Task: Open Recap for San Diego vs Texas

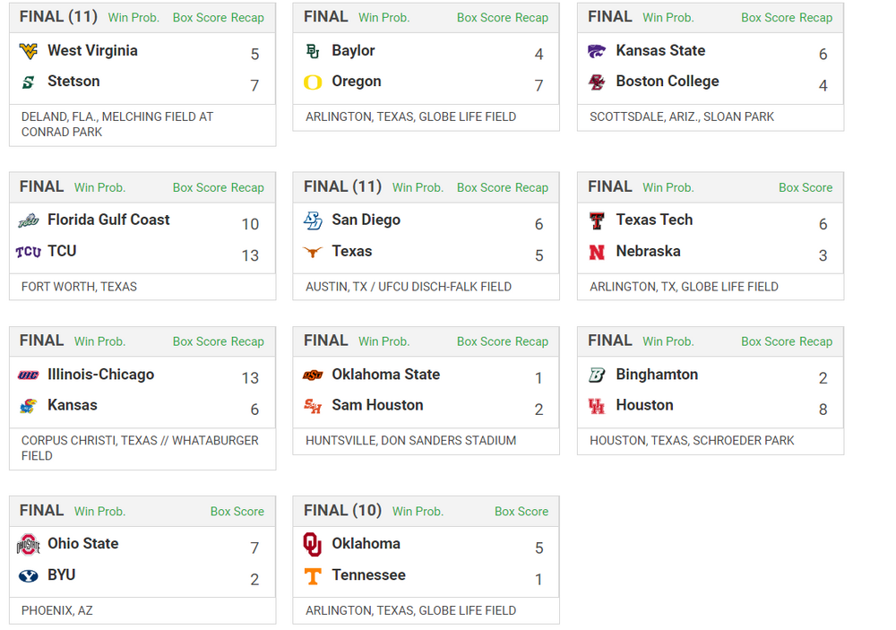Action: (531, 188)
